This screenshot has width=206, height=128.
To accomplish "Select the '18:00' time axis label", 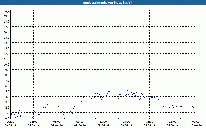I will coord(150,122).
